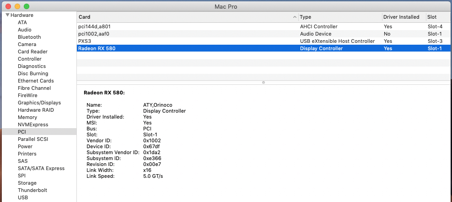This screenshot has height=202, width=452.
Task: Open Parallel SCSI section
Action: [33, 140]
